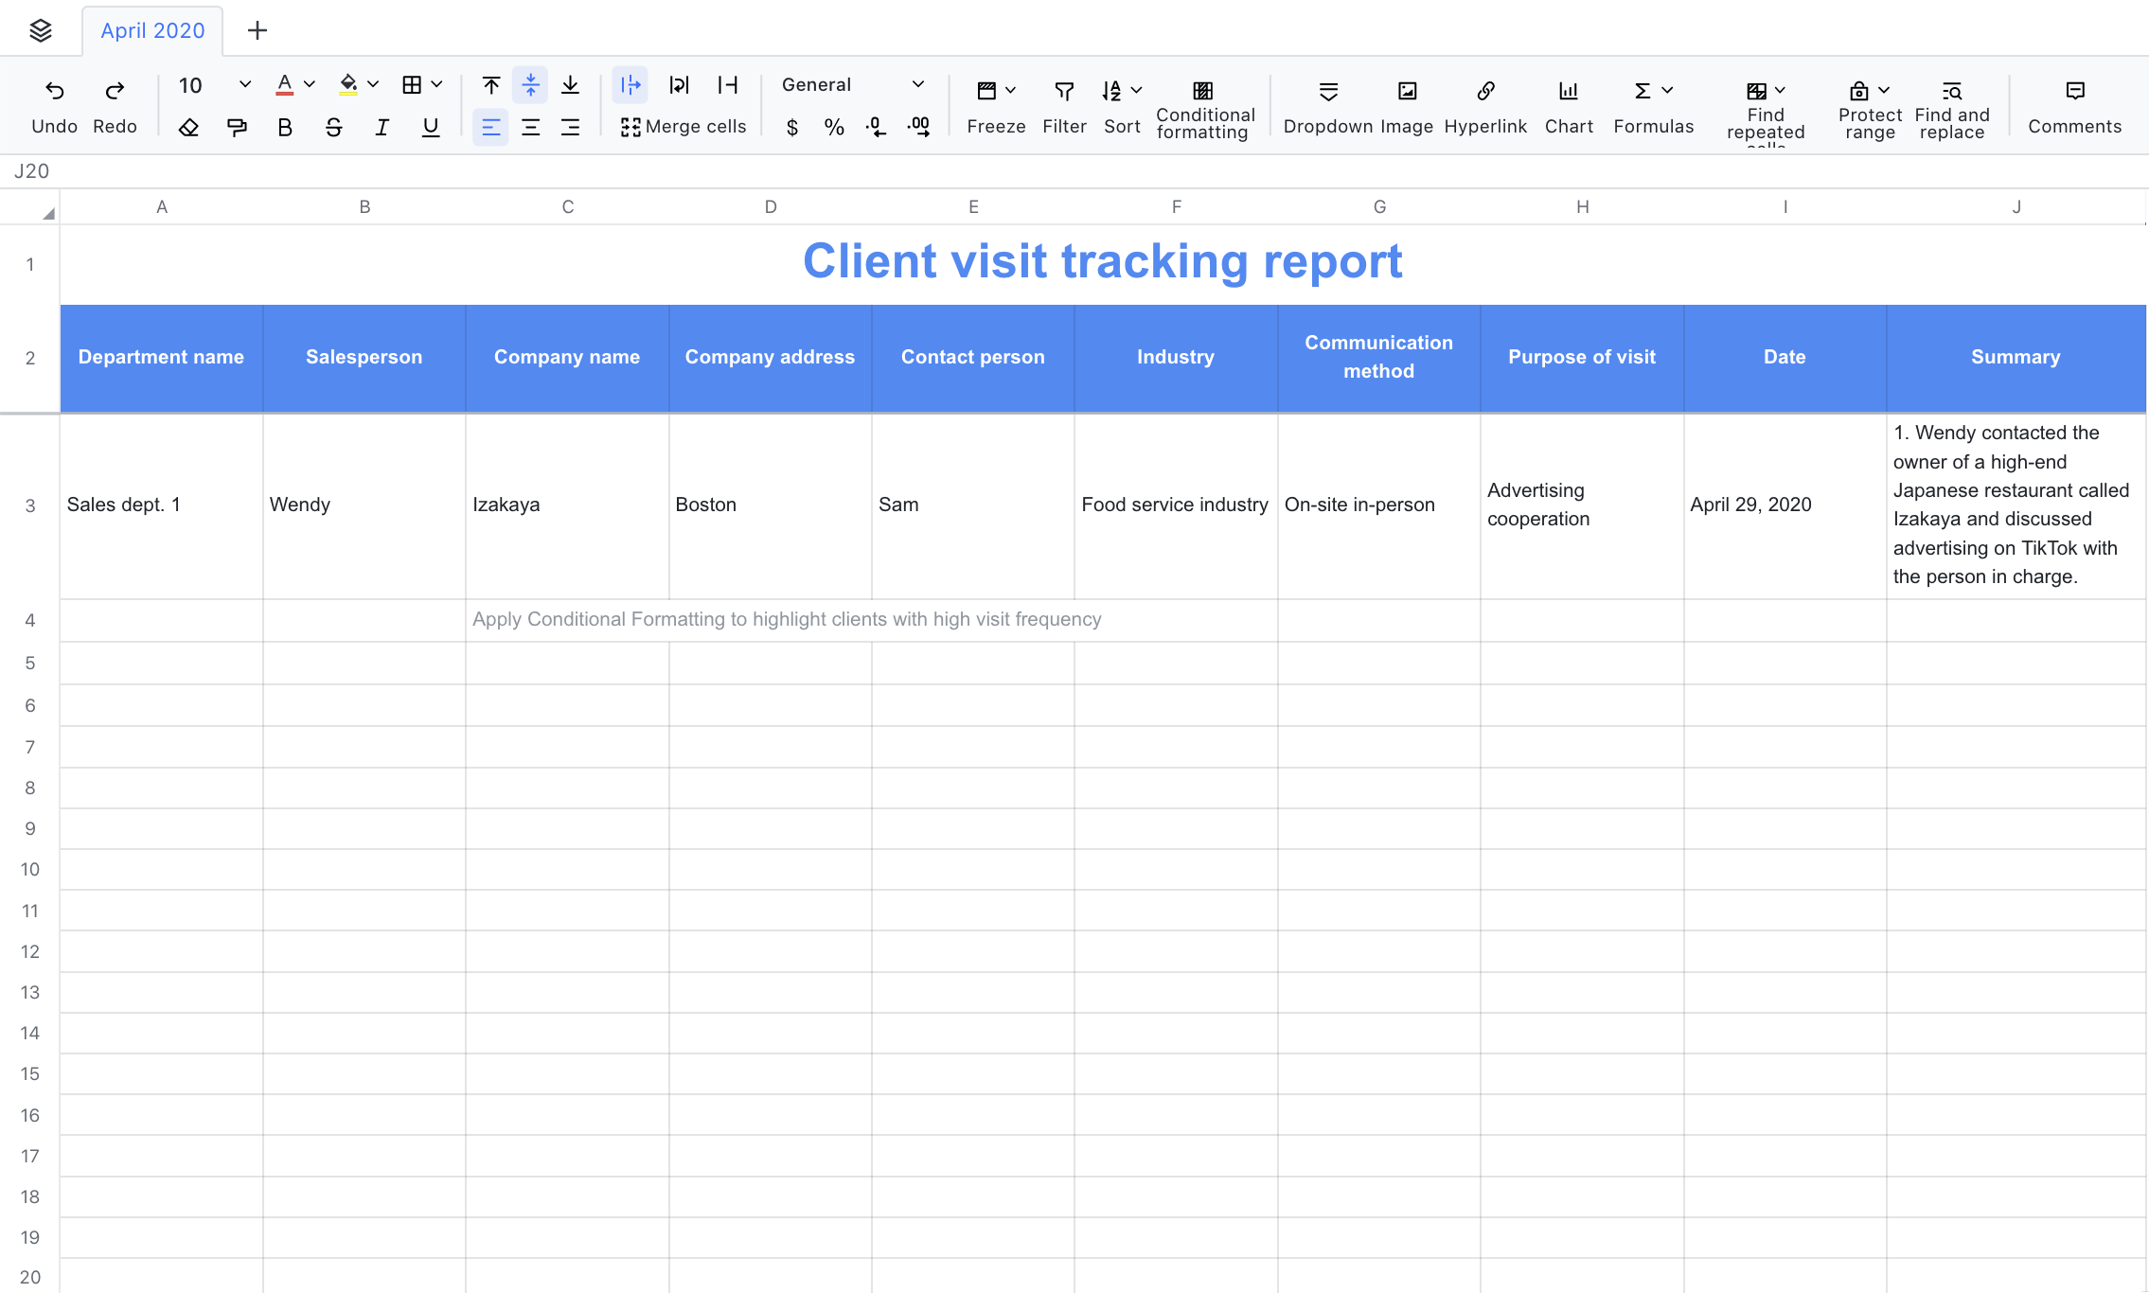Select the April 29, 2020 date cell
This screenshot has height=1293, width=2149.
pos(1785,505)
